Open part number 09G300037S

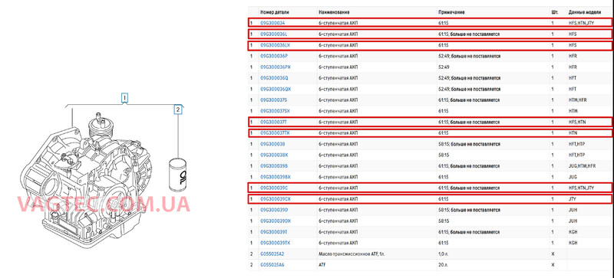pos(274,100)
